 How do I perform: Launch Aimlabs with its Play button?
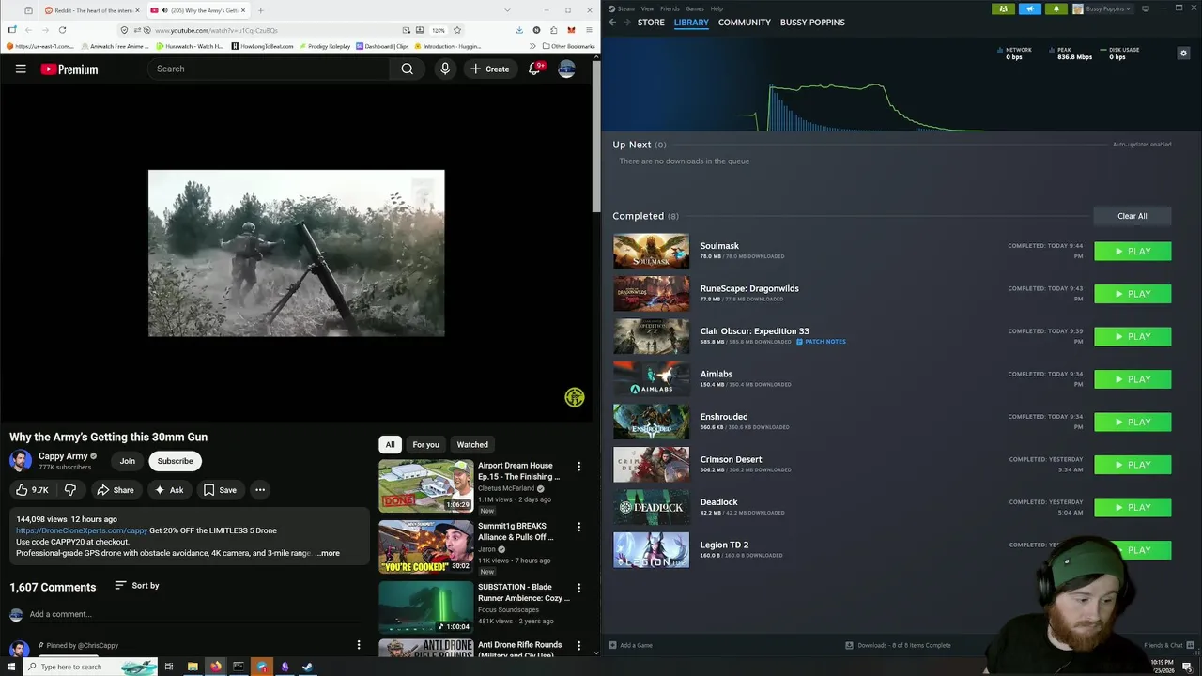click(x=1133, y=379)
